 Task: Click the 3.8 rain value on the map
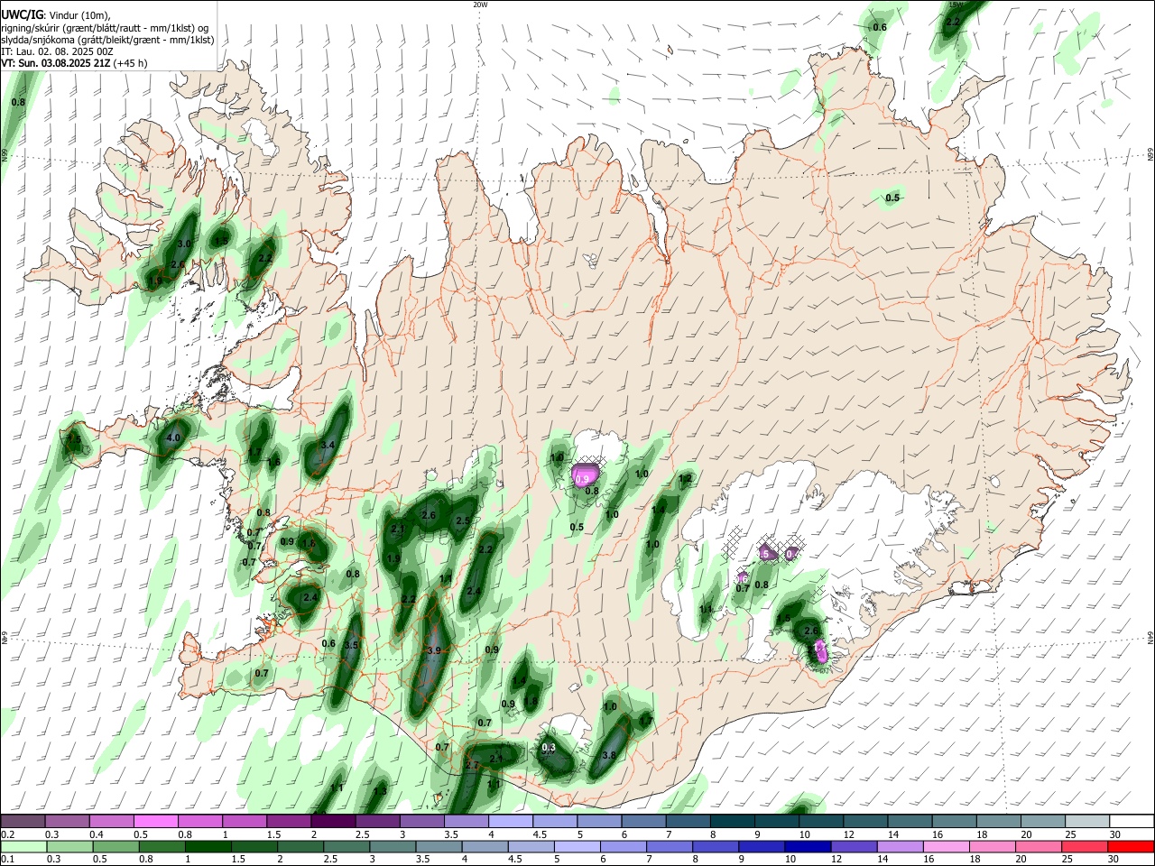609,755
